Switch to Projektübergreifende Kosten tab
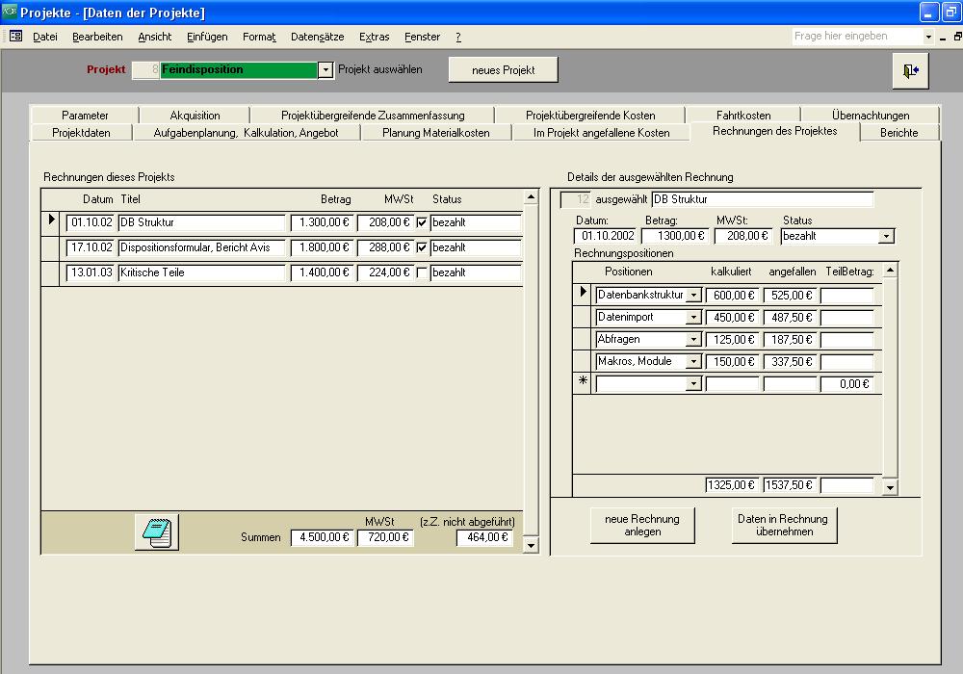963x674 pixels. pyautogui.click(x=590, y=115)
